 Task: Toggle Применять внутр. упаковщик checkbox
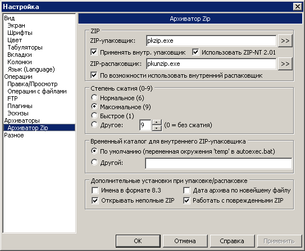94,52
